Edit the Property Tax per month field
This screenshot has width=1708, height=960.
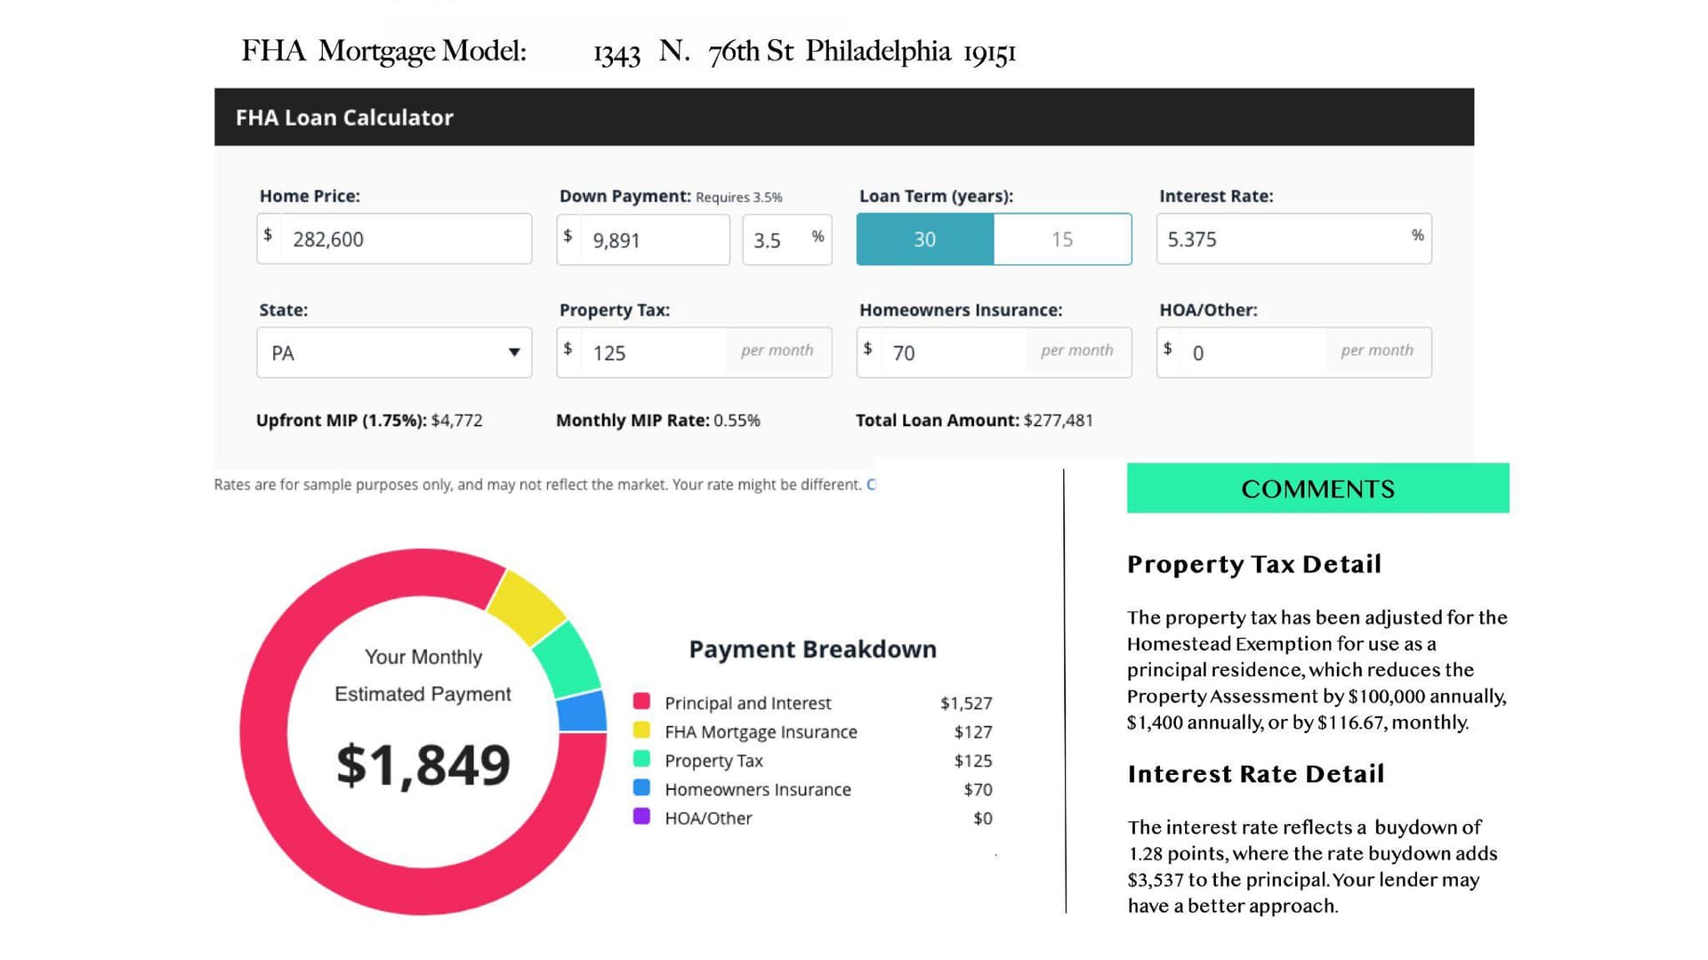(x=694, y=352)
